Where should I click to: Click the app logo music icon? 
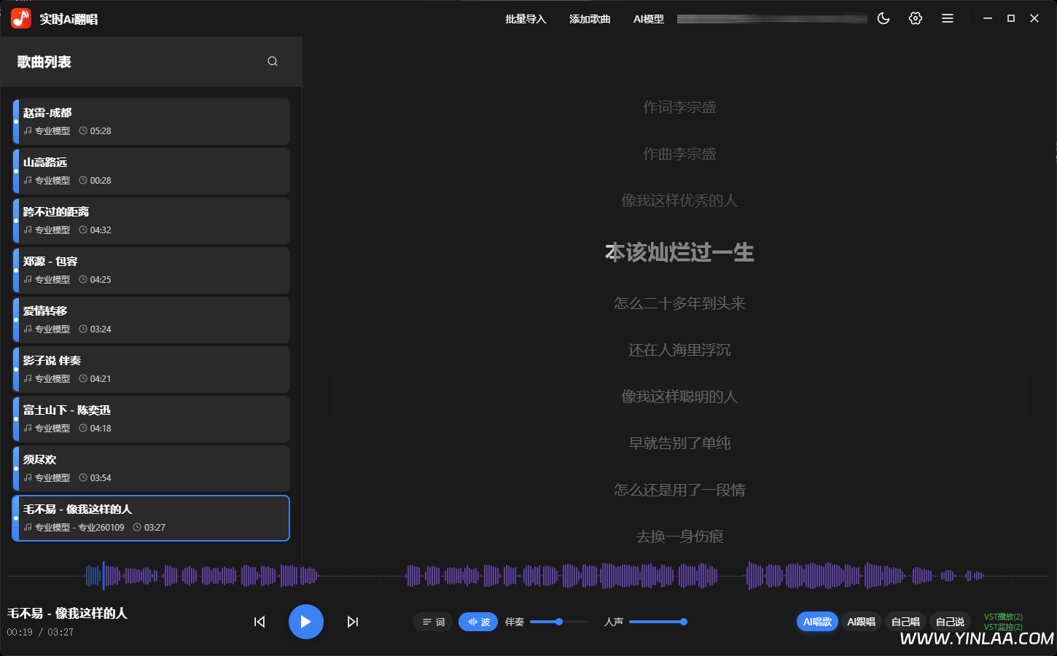[x=20, y=17]
